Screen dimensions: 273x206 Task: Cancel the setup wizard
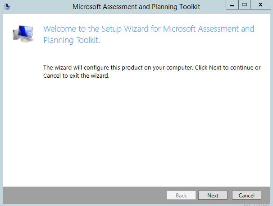(x=246, y=196)
